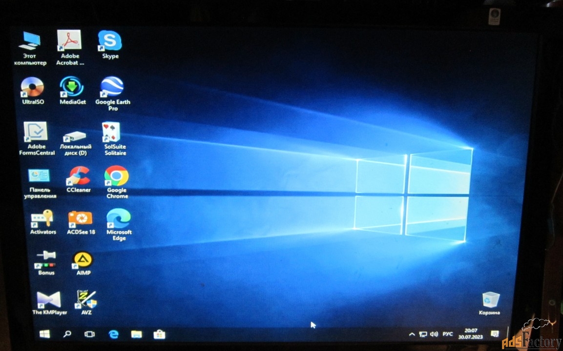Open the volume speaker tray icon
The height and width of the screenshot is (351, 563).
pos(434,334)
